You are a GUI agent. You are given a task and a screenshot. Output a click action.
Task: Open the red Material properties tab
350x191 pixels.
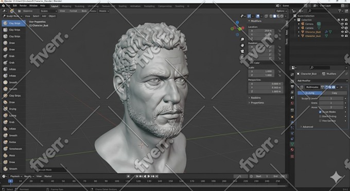click(292, 150)
